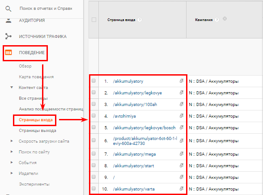Image resolution: width=263 pixels, height=195 pixels.
Task: Open Эксперименты report
Action: 34,184
